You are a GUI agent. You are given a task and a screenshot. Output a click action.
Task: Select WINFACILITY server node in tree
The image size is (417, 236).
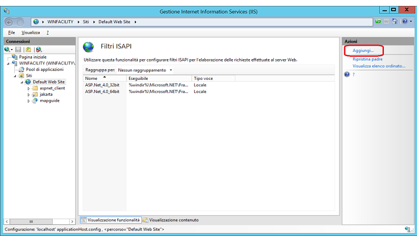click(47, 63)
